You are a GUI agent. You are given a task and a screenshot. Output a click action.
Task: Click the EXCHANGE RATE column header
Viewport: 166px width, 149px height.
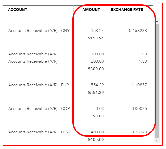127,10
